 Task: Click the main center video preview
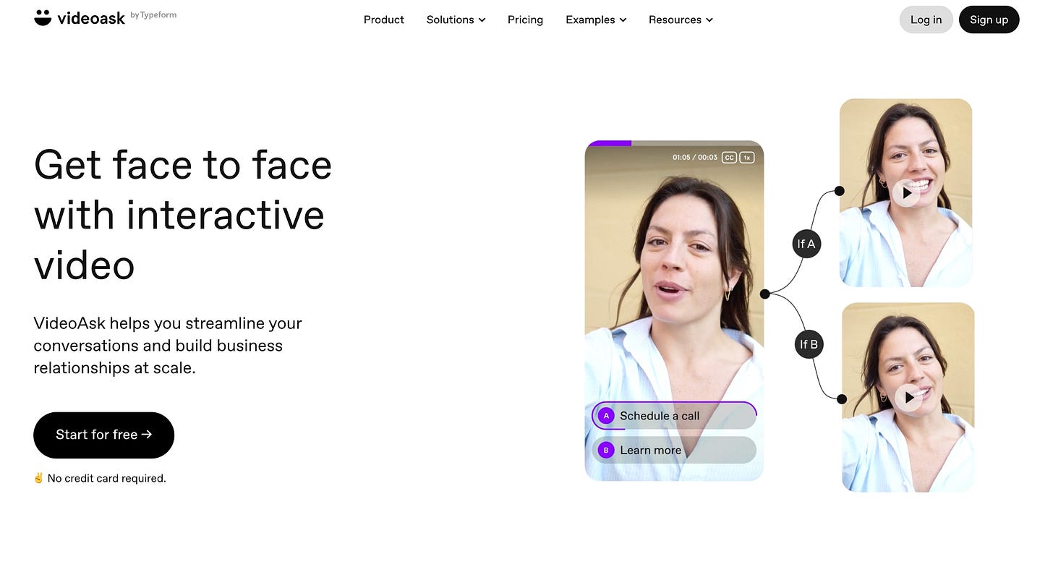pos(674,311)
